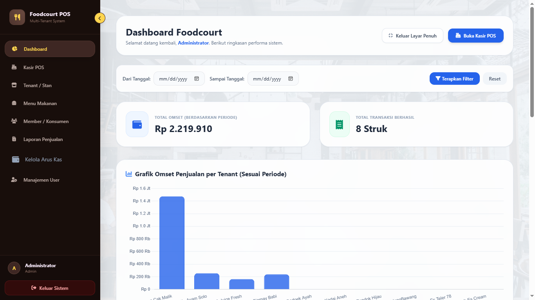Click the Keluar Layar Penuh button

412,36
